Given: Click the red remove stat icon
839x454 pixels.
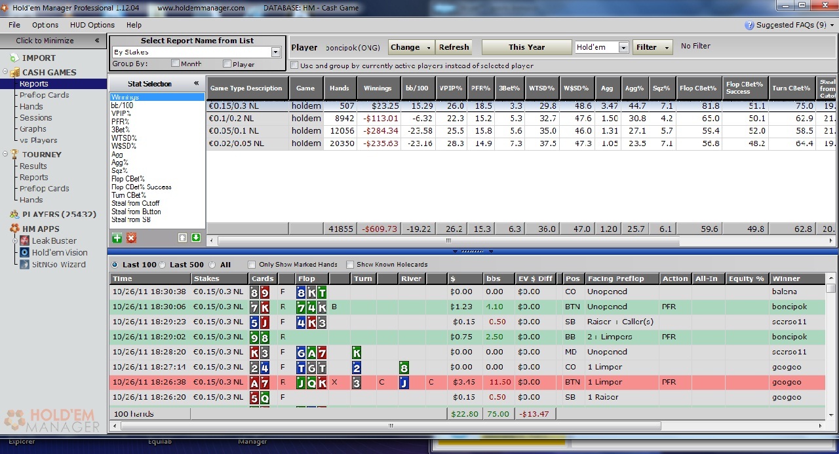Looking at the screenshot, I should pos(131,238).
